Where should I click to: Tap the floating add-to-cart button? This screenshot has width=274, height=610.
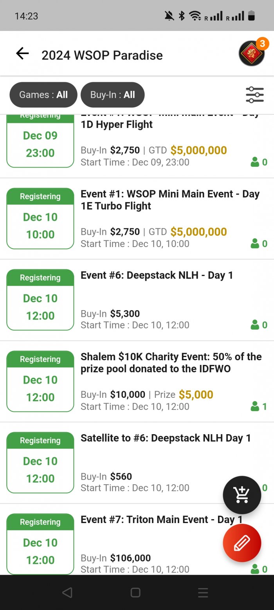(242, 495)
